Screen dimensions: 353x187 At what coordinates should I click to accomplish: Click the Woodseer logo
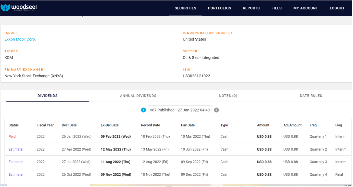19,8
